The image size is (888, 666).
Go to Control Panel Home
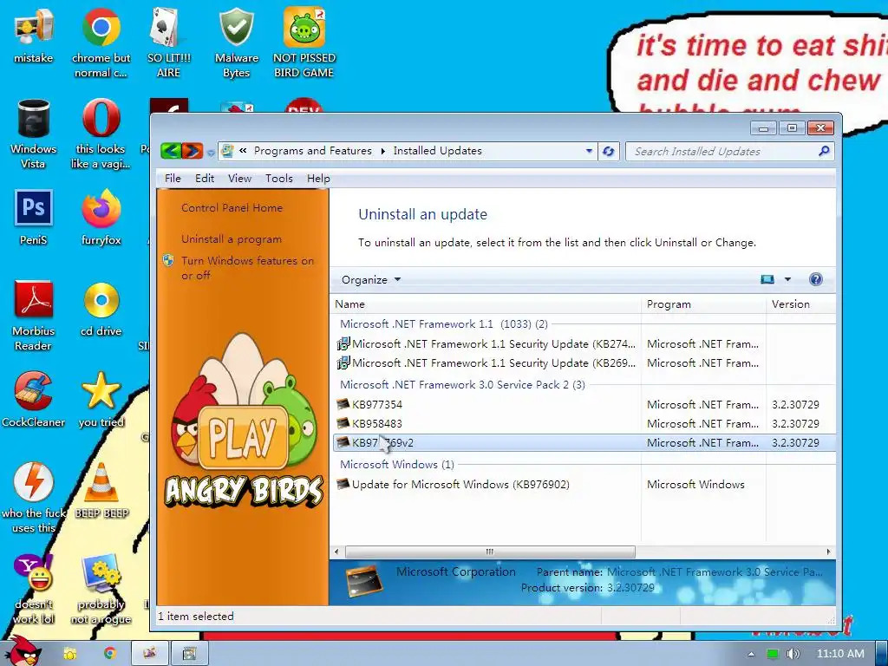pos(232,208)
